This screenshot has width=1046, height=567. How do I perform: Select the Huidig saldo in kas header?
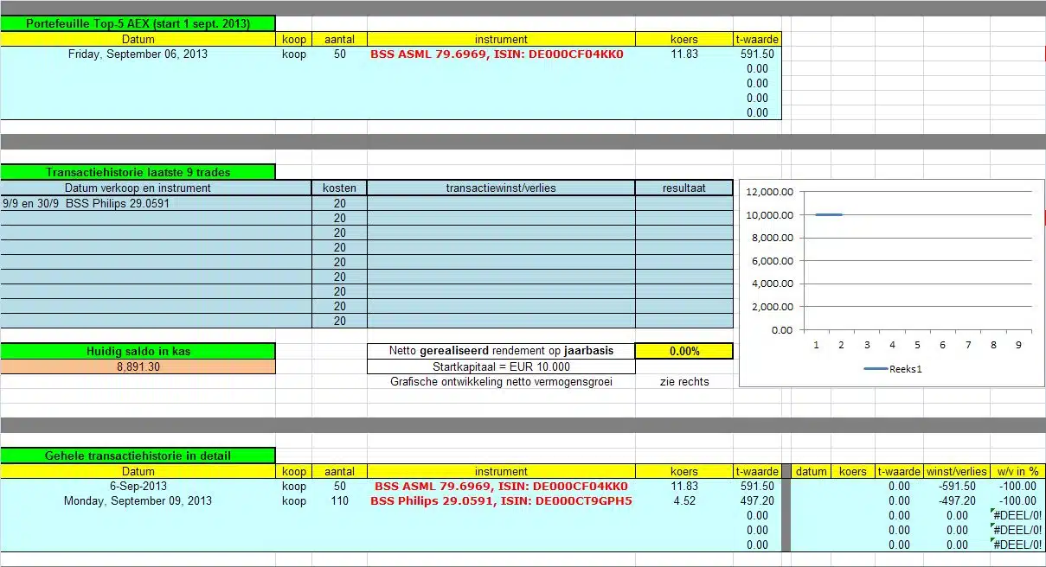click(138, 351)
